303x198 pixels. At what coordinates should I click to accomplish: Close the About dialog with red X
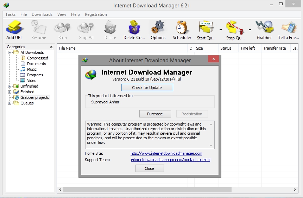pos(213,59)
